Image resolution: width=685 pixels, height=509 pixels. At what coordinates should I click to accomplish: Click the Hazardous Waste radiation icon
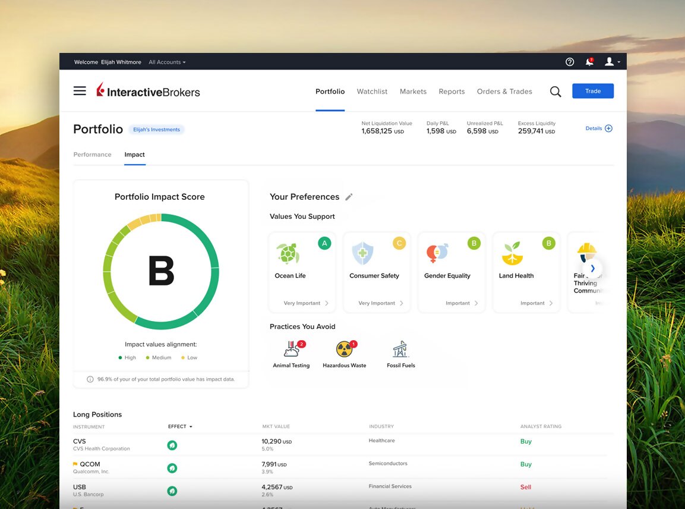pos(344,350)
